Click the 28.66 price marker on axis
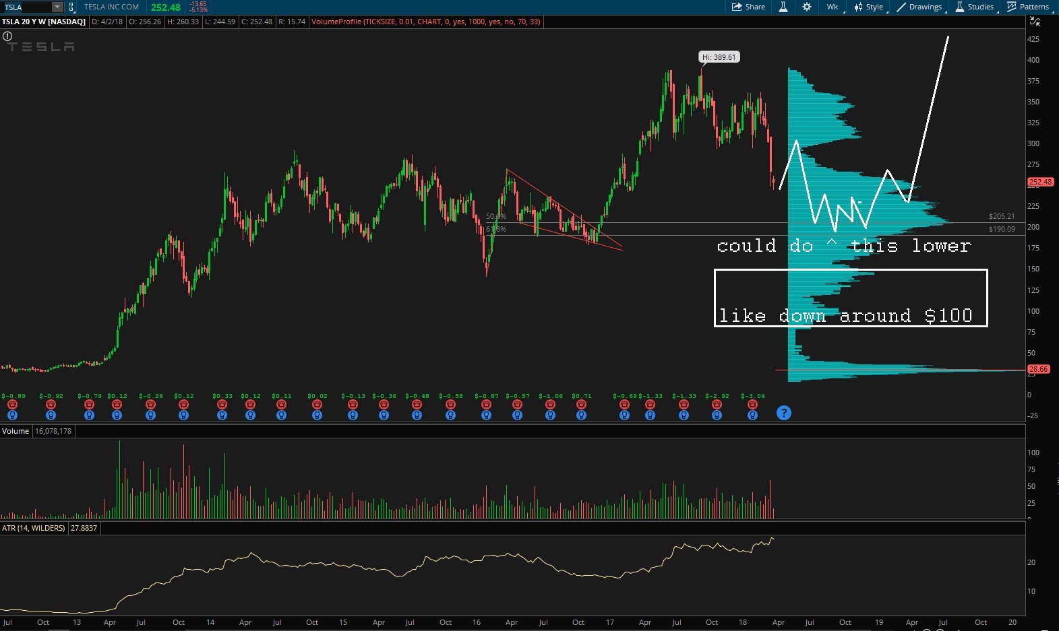Screen dimensions: 1059x631 click(x=1039, y=369)
